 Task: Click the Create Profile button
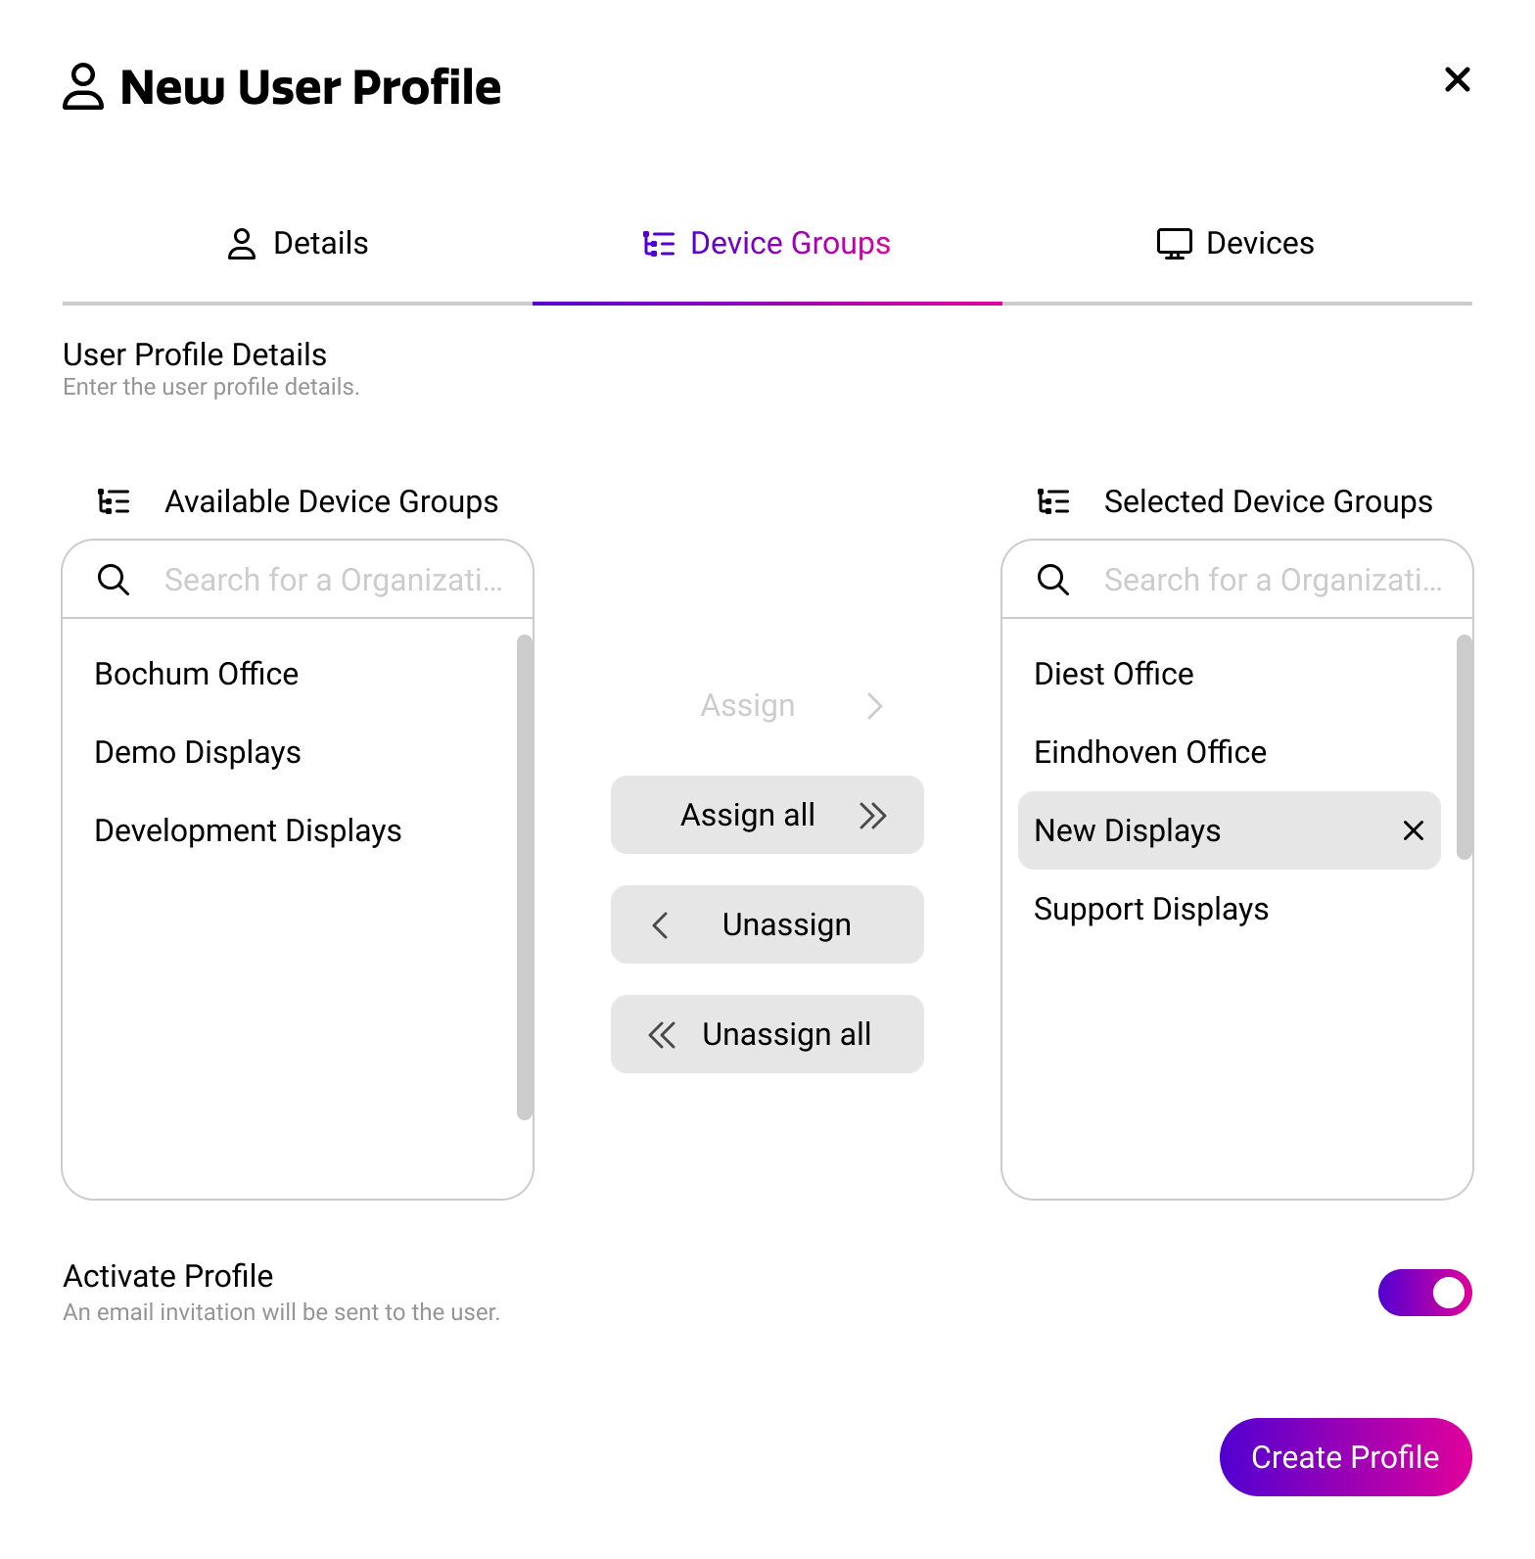coord(1345,1457)
